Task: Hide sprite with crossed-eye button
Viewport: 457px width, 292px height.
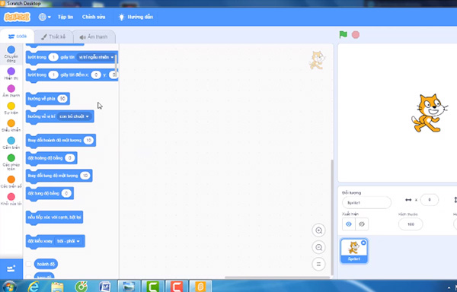Action: tap(362, 224)
